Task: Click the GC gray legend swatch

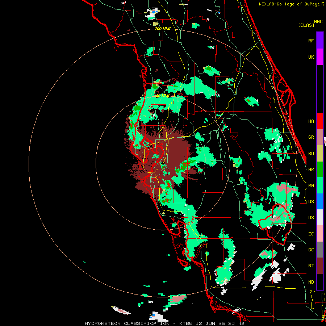Action: (x=320, y=250)
